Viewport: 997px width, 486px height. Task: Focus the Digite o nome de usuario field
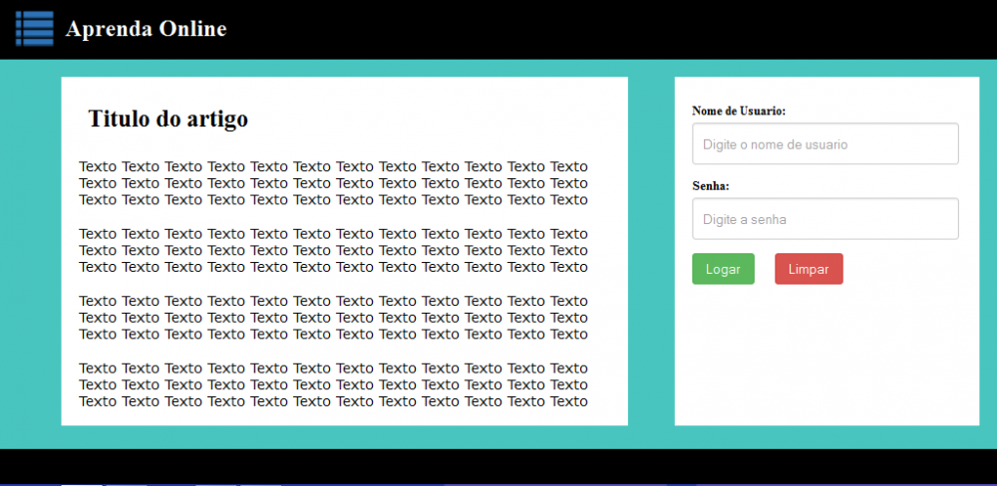[x=826, y=144]
